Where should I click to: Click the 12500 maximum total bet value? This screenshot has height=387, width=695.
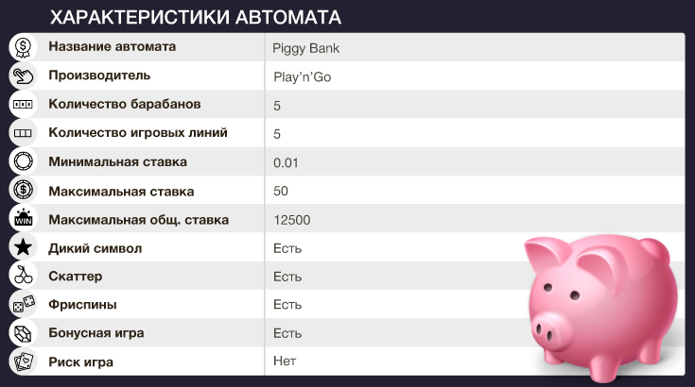[292, 220]
